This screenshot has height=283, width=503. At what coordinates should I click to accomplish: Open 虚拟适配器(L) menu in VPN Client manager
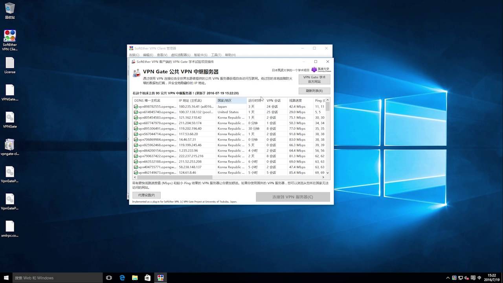click(181, 55)
